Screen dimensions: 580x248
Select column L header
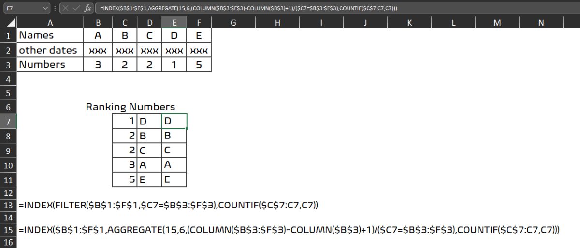tap(454, 22)
